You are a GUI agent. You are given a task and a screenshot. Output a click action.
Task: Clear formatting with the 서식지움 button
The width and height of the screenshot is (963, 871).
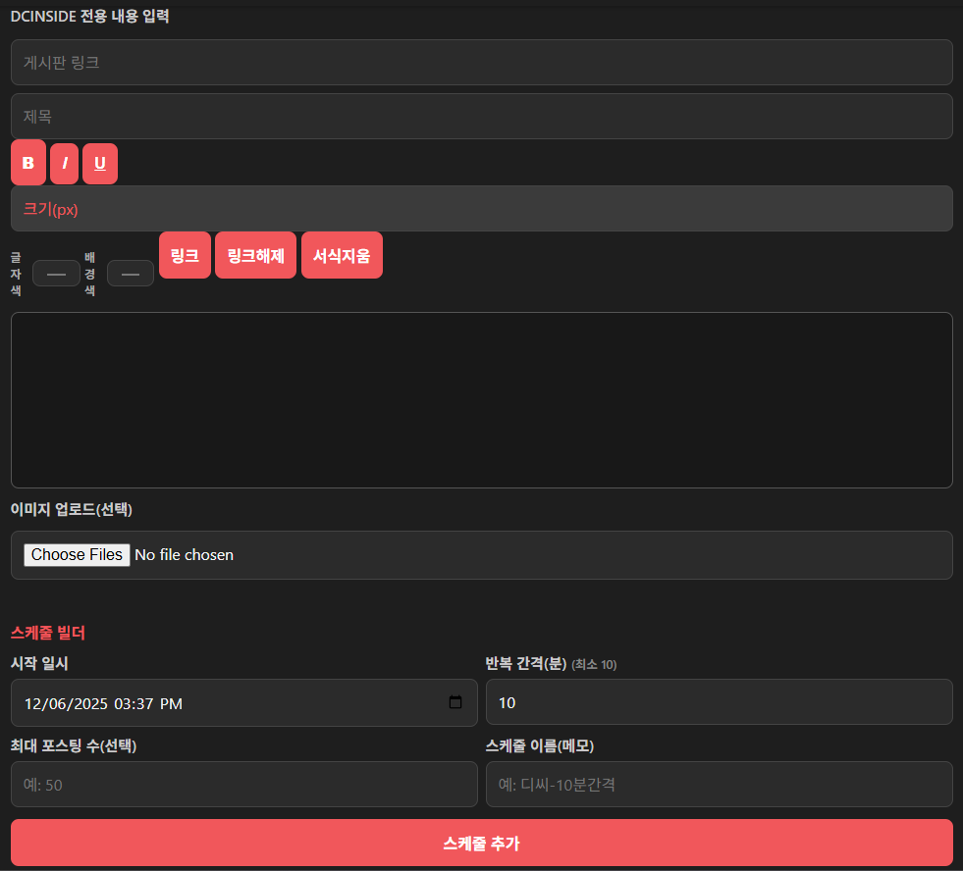pyautogui.click(x=342, y=256)
